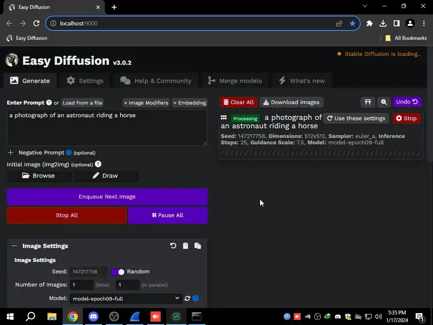Click the command prompt taskbar icon
The height and width of the screenshot is (325, 433).
(x=197, y=317)
